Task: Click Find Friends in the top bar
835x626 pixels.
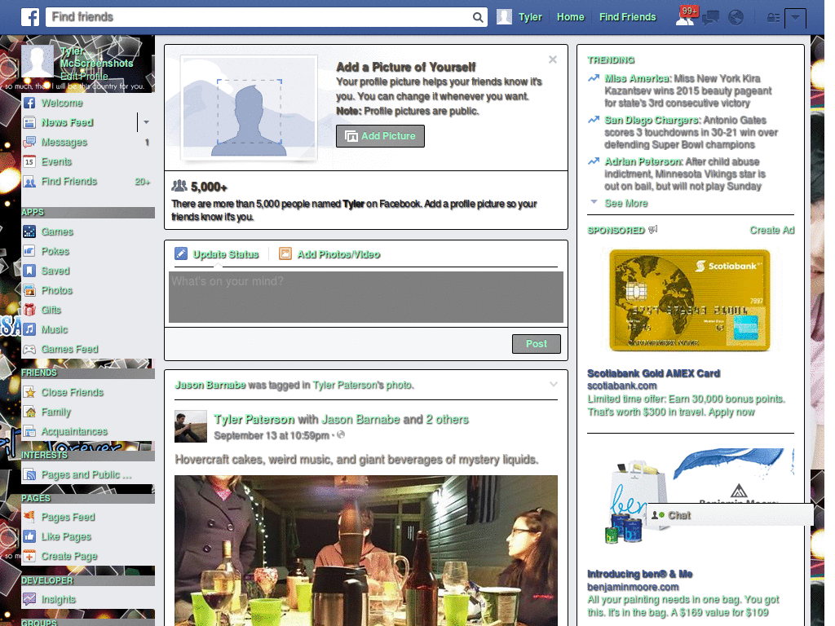Action: tap(627, 17)
